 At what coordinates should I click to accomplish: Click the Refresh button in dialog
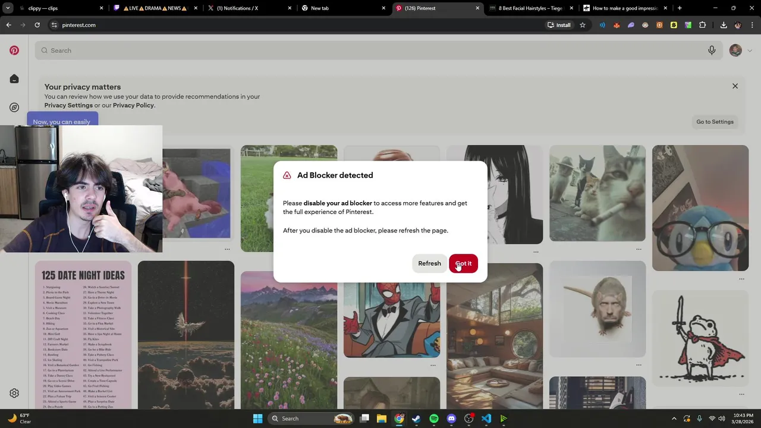coord(429,263)
